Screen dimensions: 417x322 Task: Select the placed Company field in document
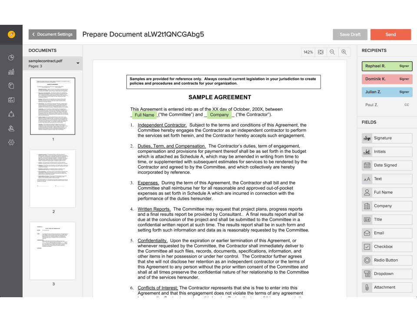click(219, 115)
